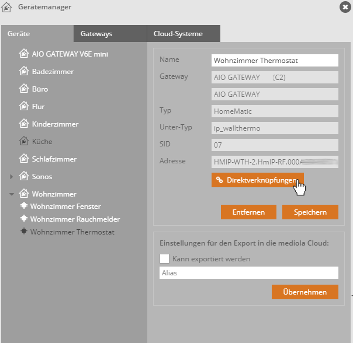Click the Badezimmer room icon
Image resolution: width=353 pixels, height=343 pixels.
tap(24, 72)
